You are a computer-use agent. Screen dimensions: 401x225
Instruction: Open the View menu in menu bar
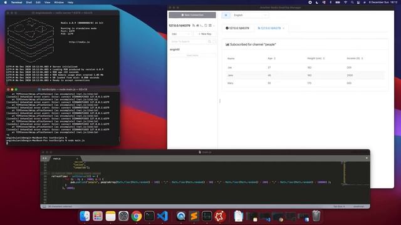click(x=48, y=2)
